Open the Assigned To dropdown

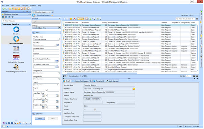(58, 73)
